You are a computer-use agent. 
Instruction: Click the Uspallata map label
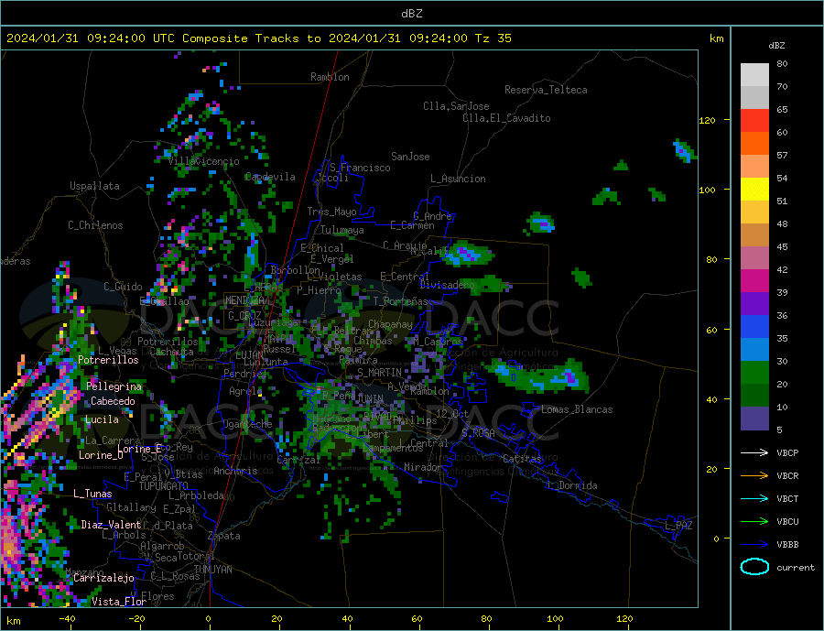pos(94,186)
